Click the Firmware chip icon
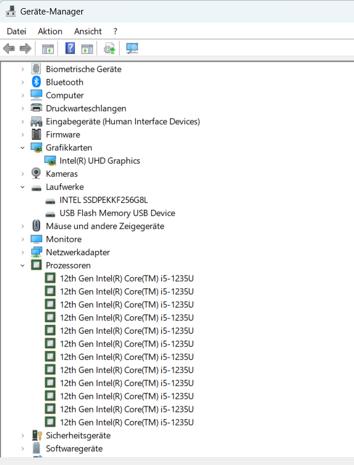Viewport: 354px width, 465px height. (x=36, y=134)
